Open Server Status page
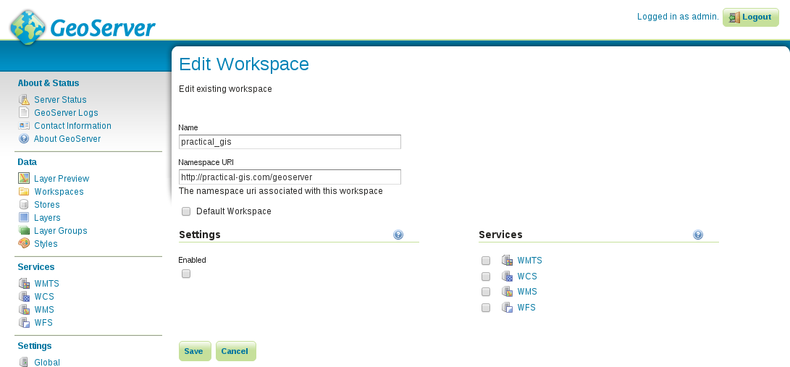790x367 pixels. pos(60,100)
